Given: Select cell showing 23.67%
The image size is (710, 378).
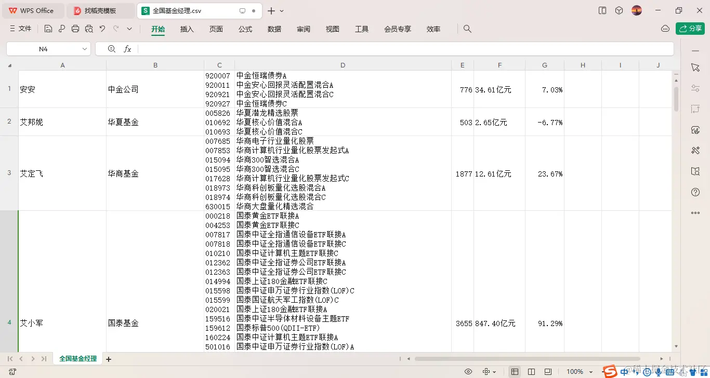Looking at the screenshot, I should (545, 173).
